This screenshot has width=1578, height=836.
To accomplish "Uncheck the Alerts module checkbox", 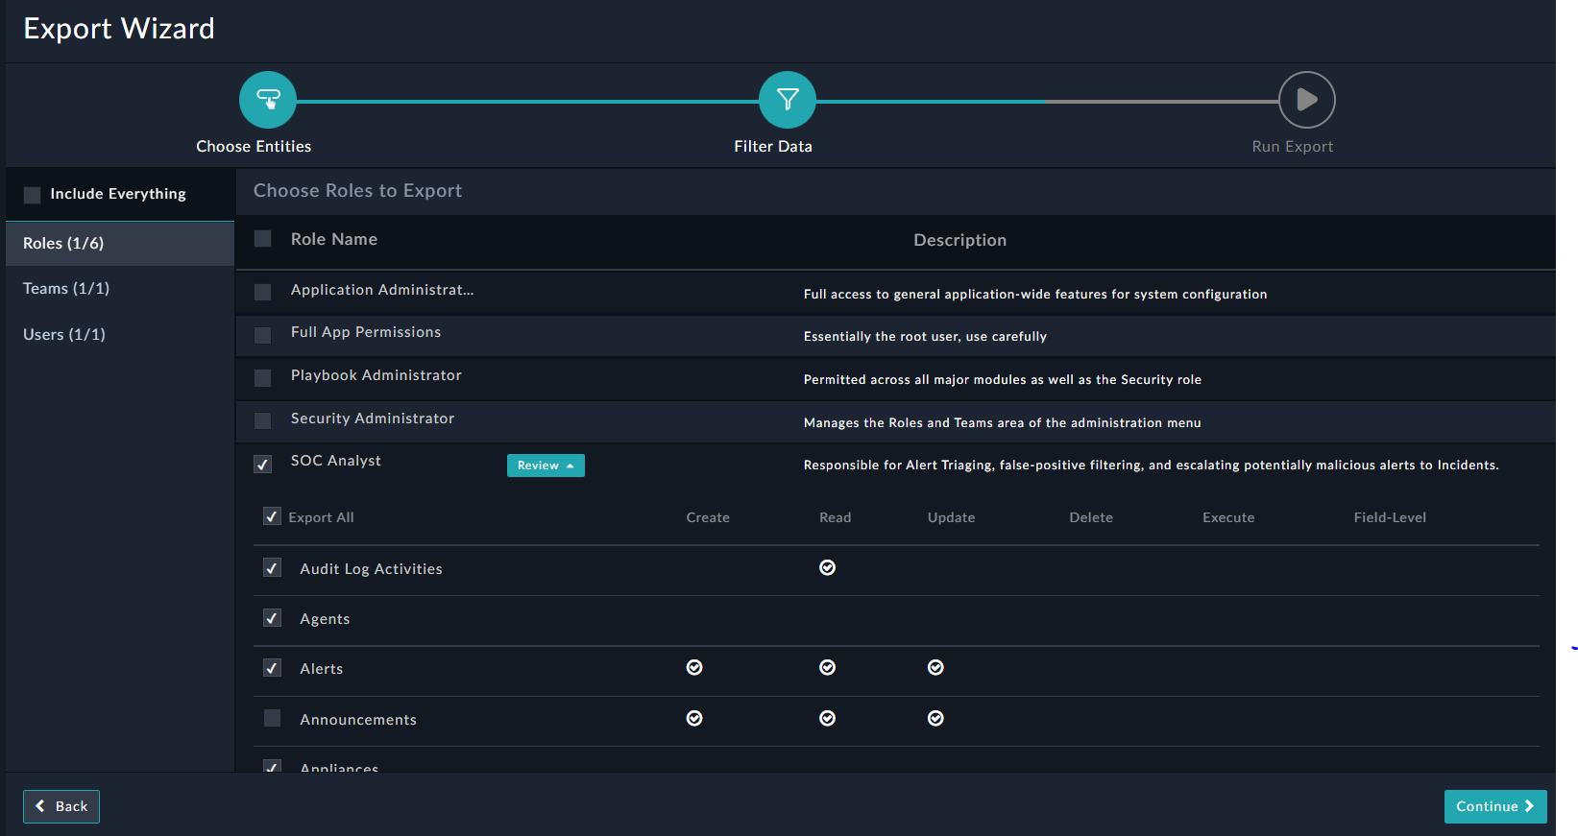I will [x=272, y=668].
